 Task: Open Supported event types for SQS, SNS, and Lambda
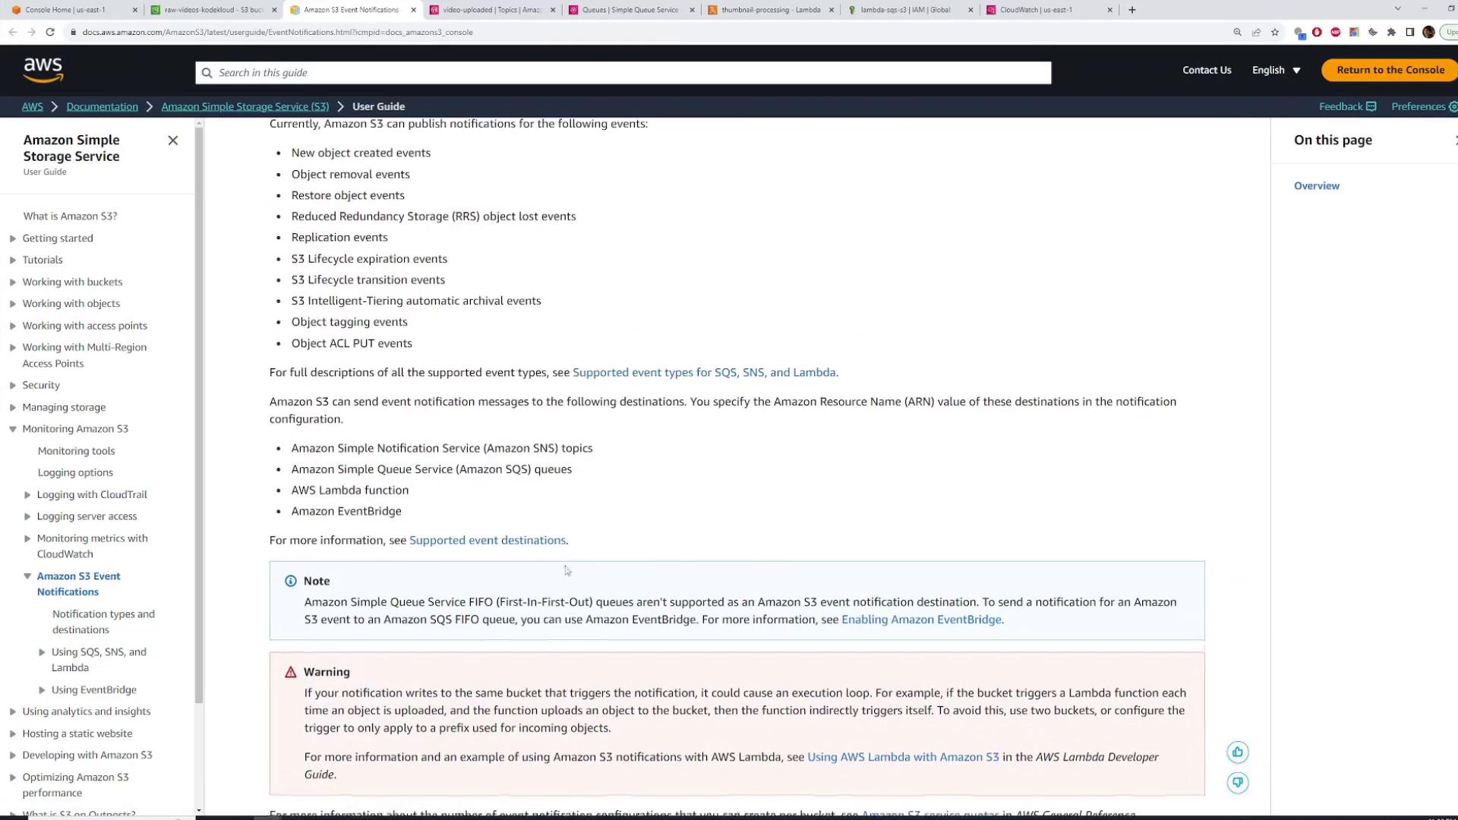[x=704, y=373]
